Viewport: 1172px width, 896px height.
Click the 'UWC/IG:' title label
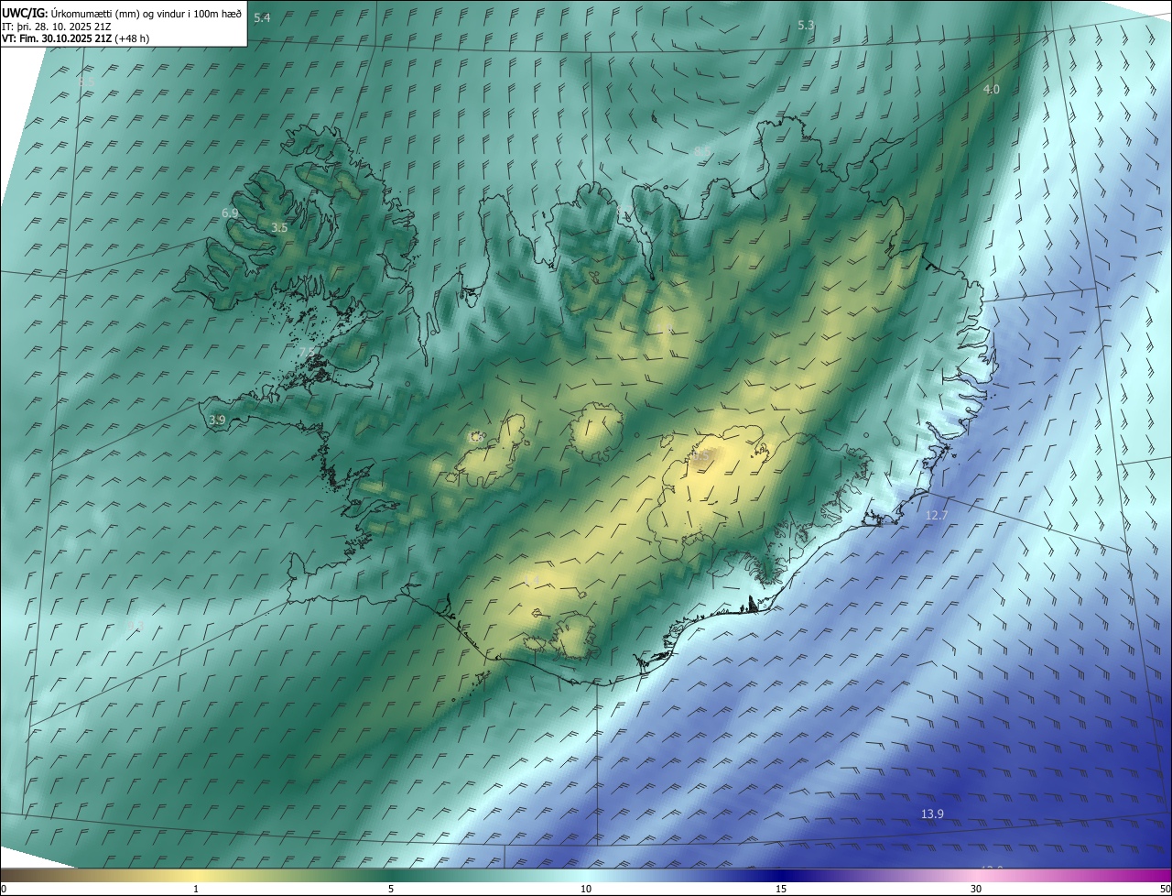coord(25,13)
